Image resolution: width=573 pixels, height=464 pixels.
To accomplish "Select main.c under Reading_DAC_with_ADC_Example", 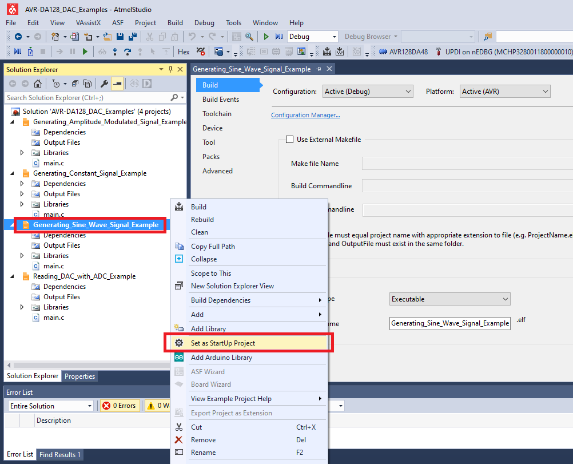I will click(x=53, y=318).
